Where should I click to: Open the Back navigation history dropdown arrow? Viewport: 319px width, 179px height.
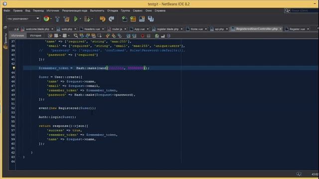pyautogui.click(x=60, y=36)
